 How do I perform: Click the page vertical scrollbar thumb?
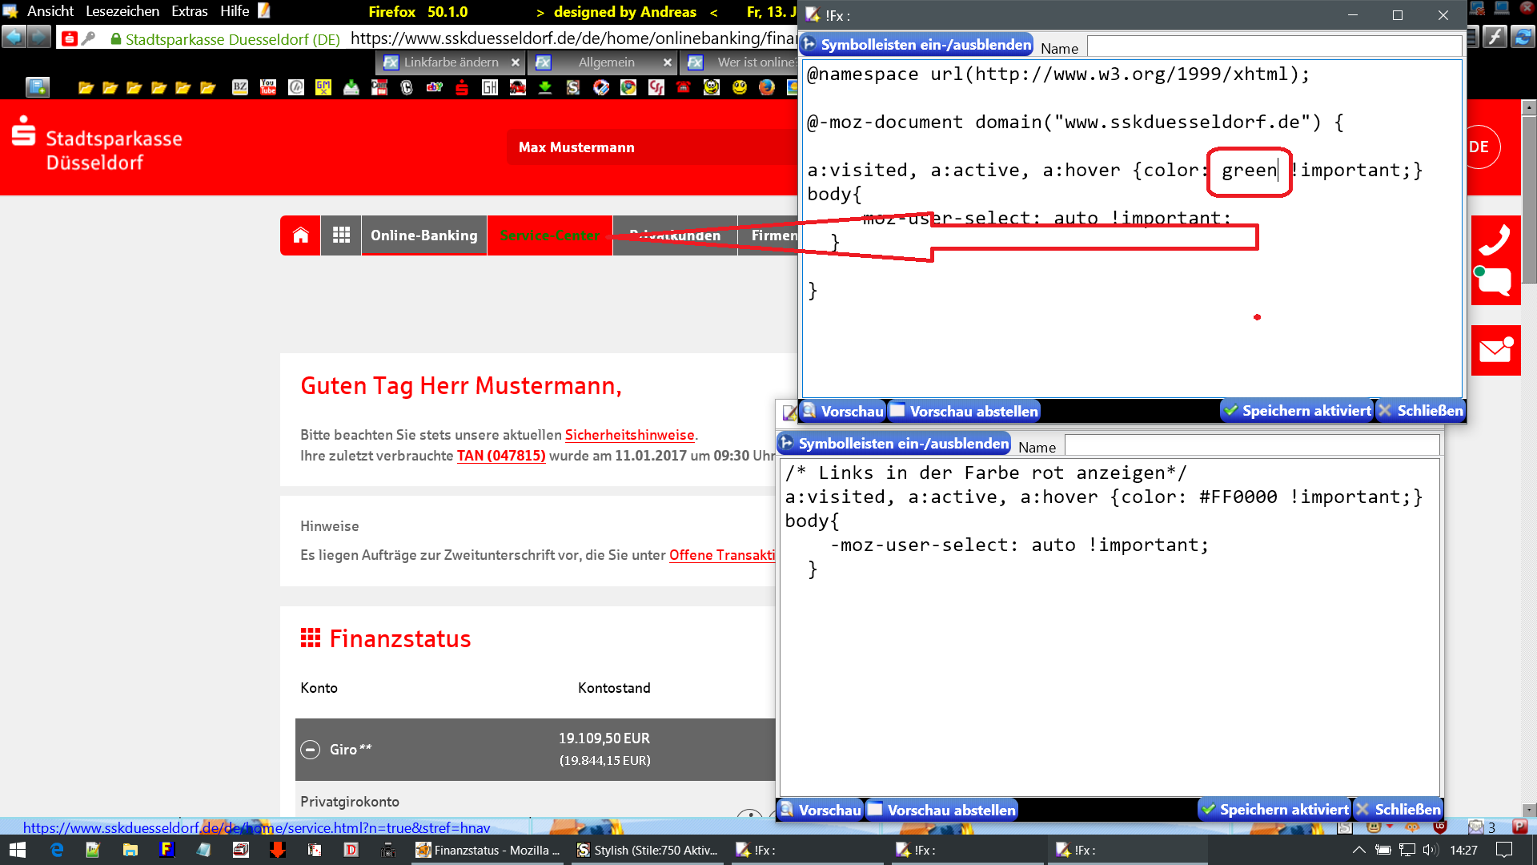[x=1529, y=200]
